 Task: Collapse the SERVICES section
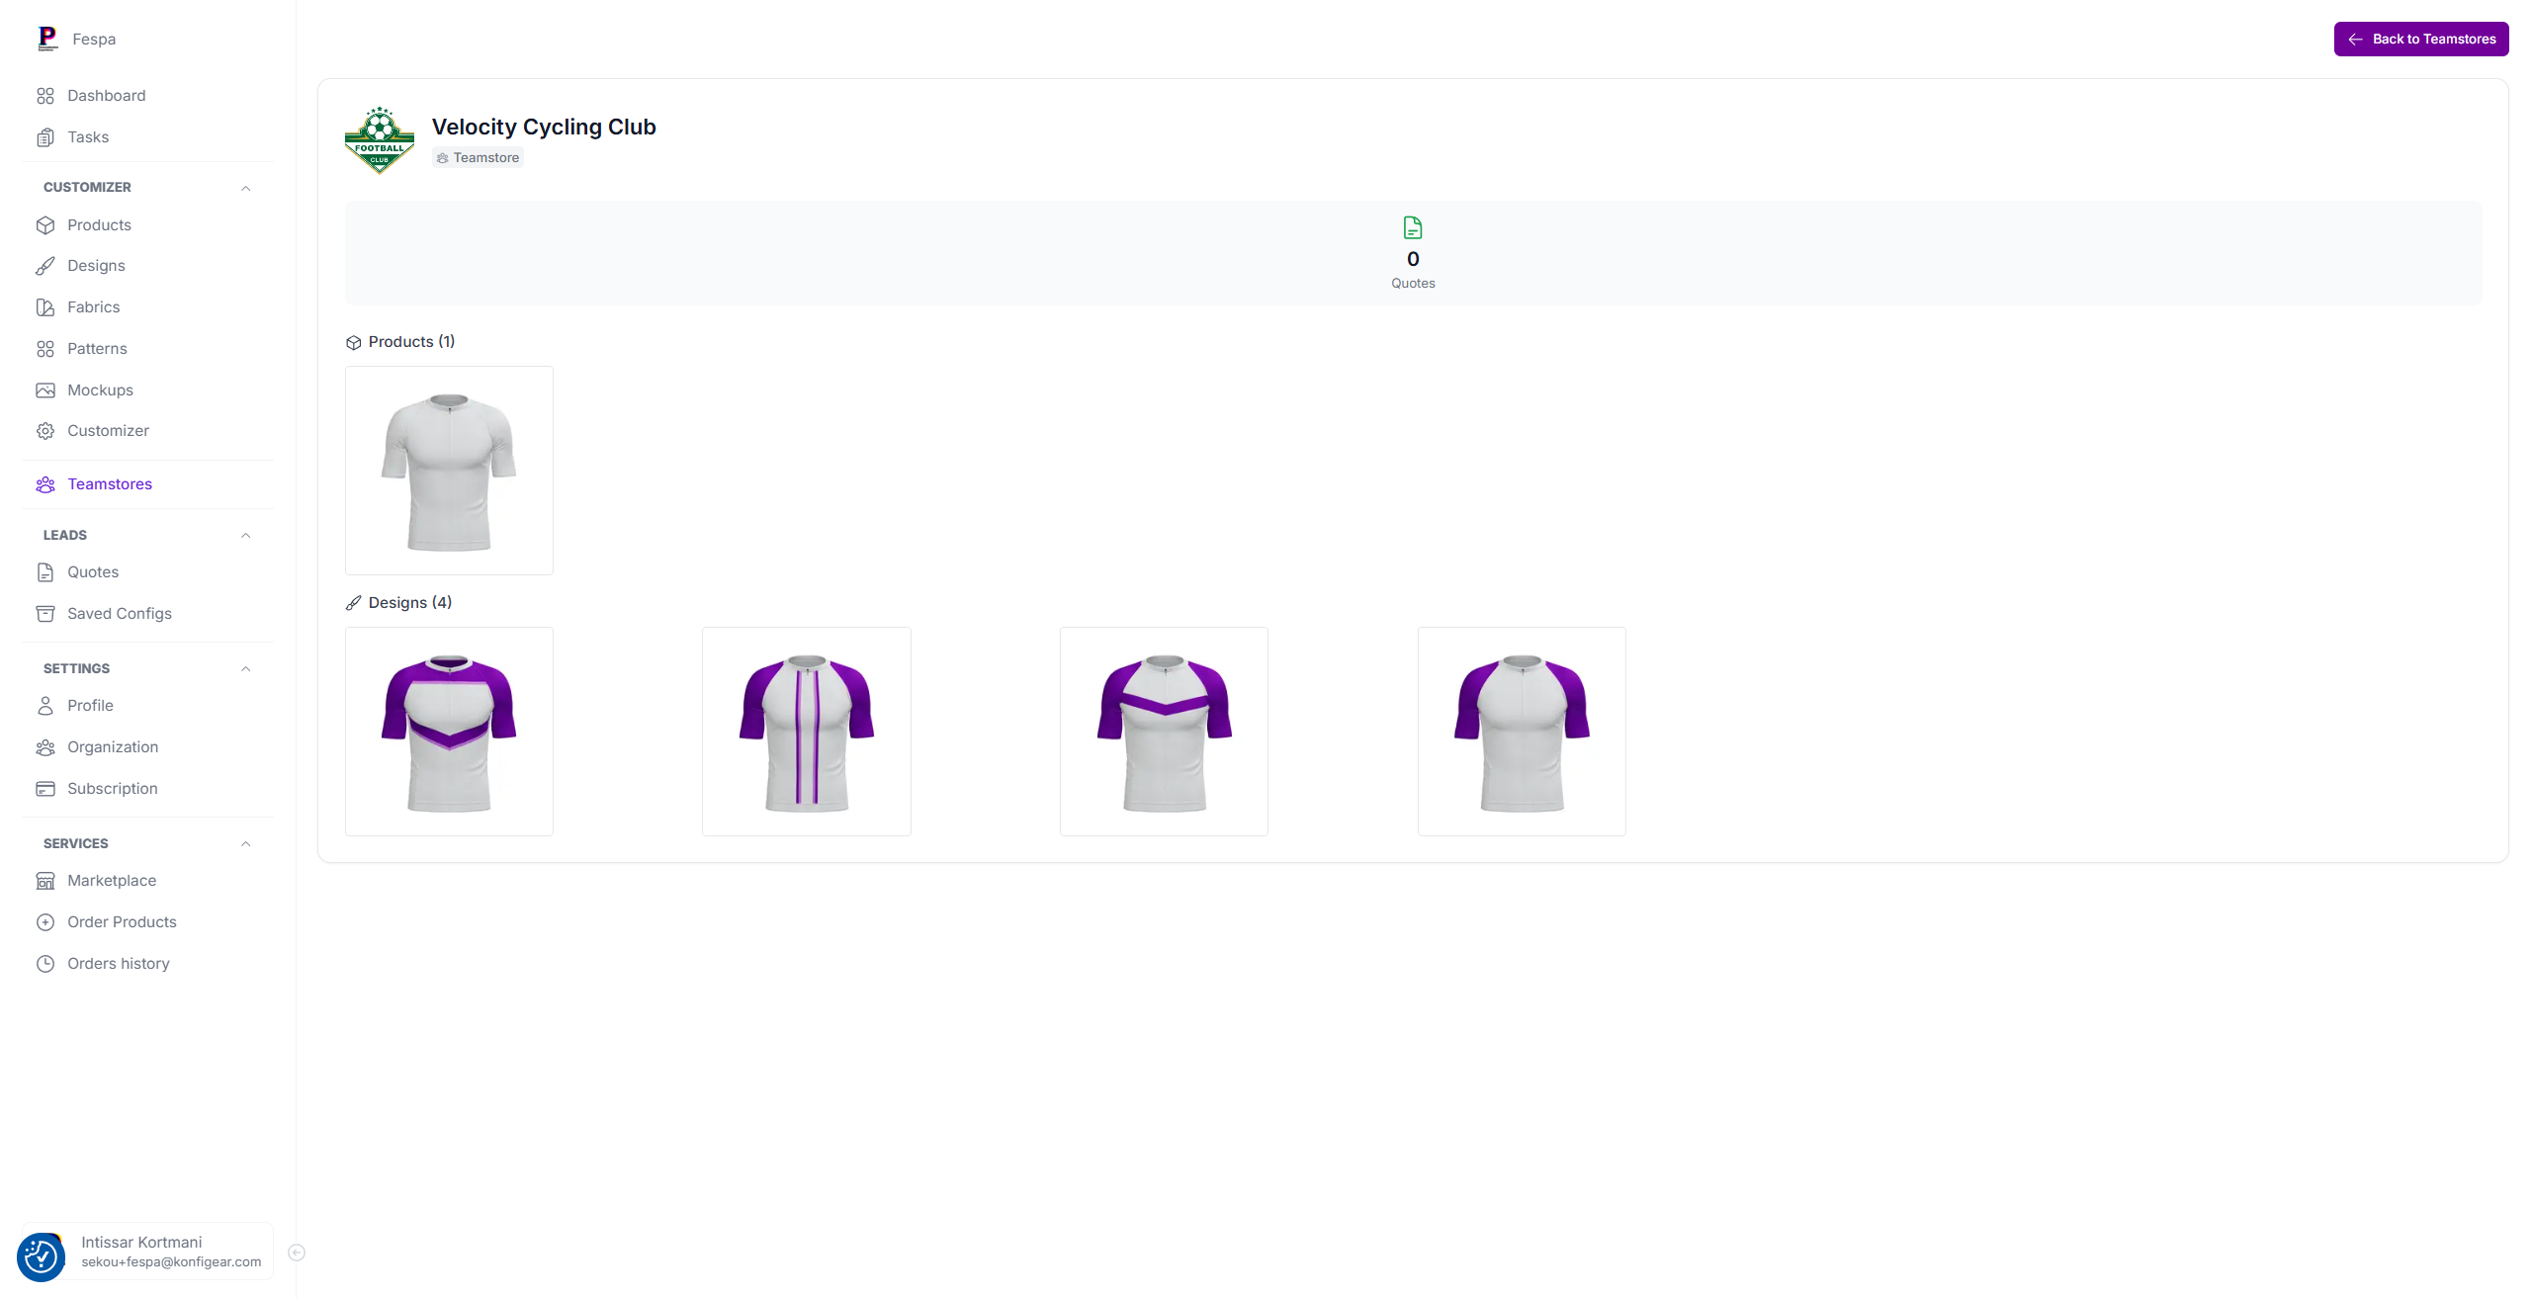click(245, 843)
